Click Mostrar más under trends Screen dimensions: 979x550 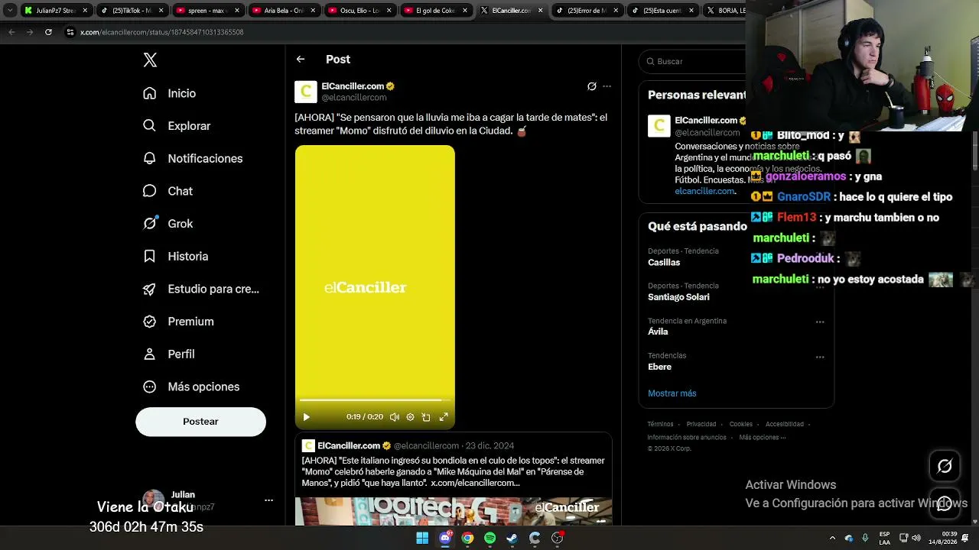(x=672, y=393)
